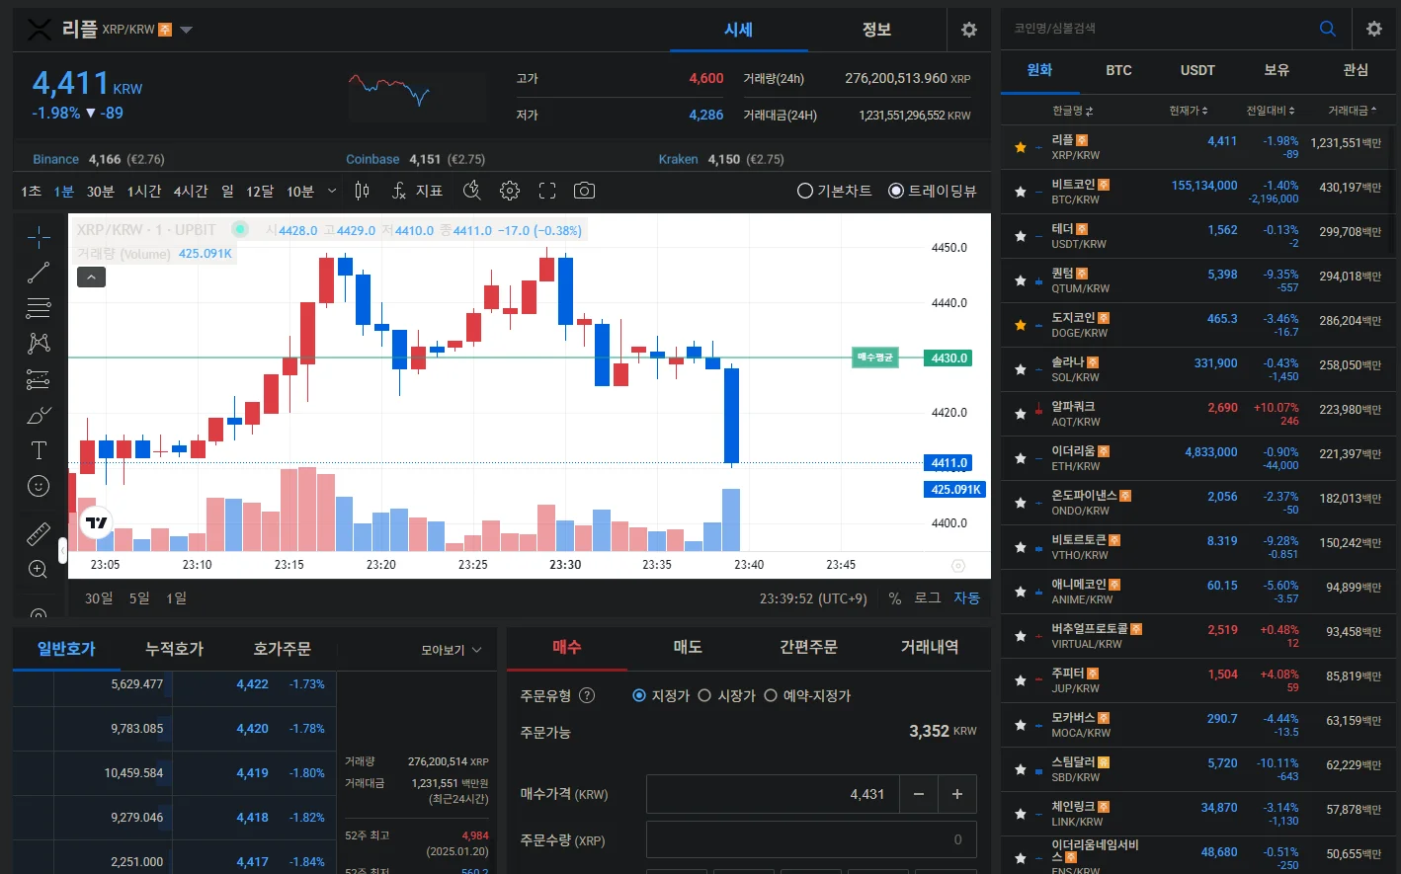Image resolution: width=1401 pixels, height=874 pixels.
Task: Open the BTC market tab
Action: tap(1118, 70)
